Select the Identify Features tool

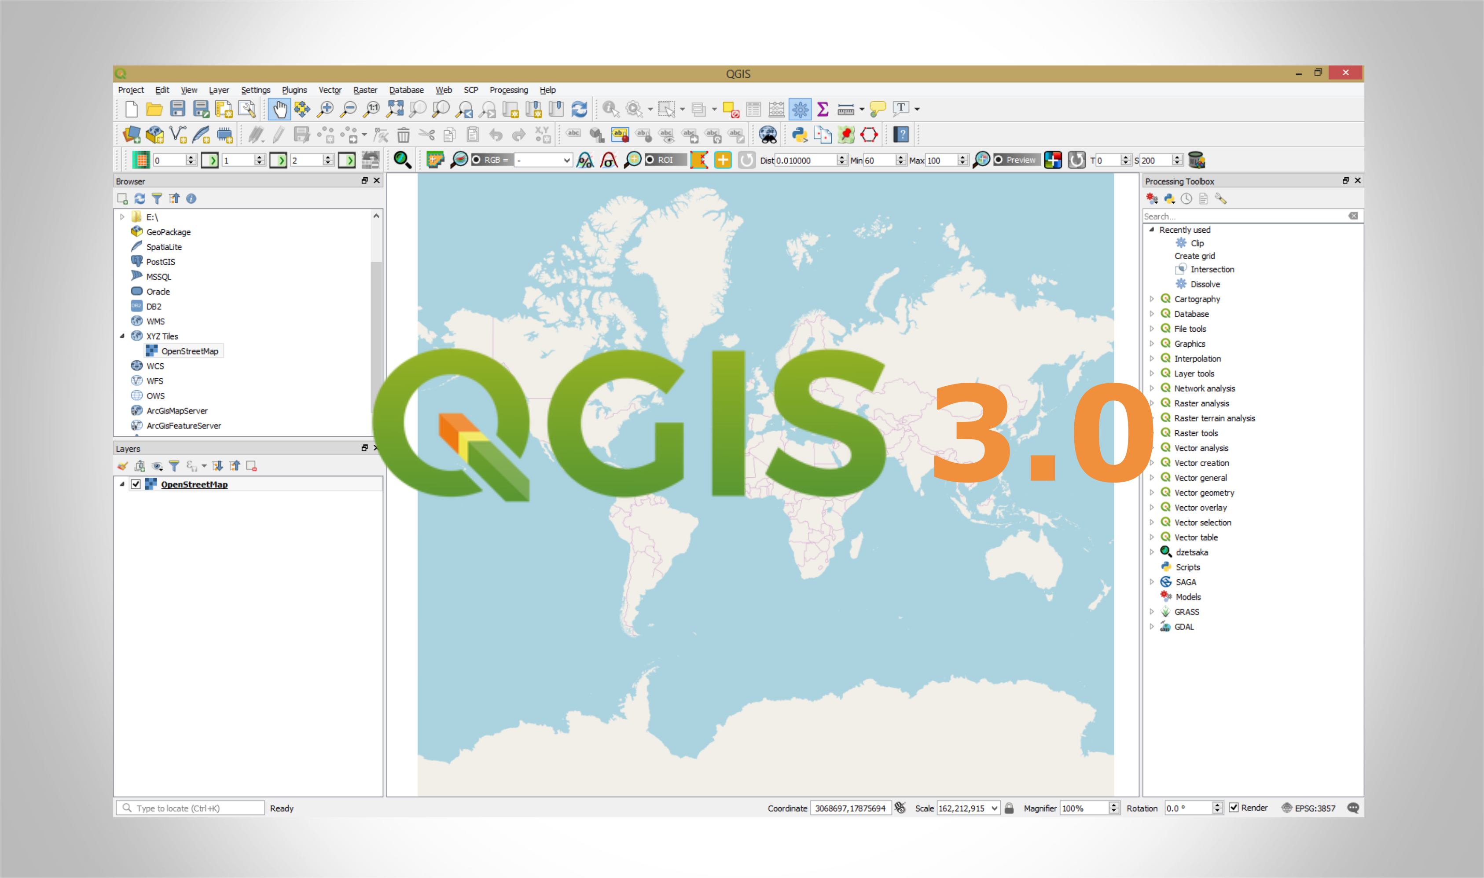tap(610, 109)
